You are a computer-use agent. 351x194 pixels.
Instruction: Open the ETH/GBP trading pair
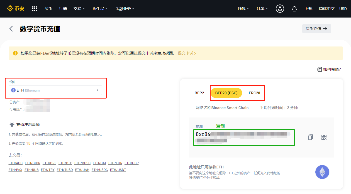coord(131,163)
